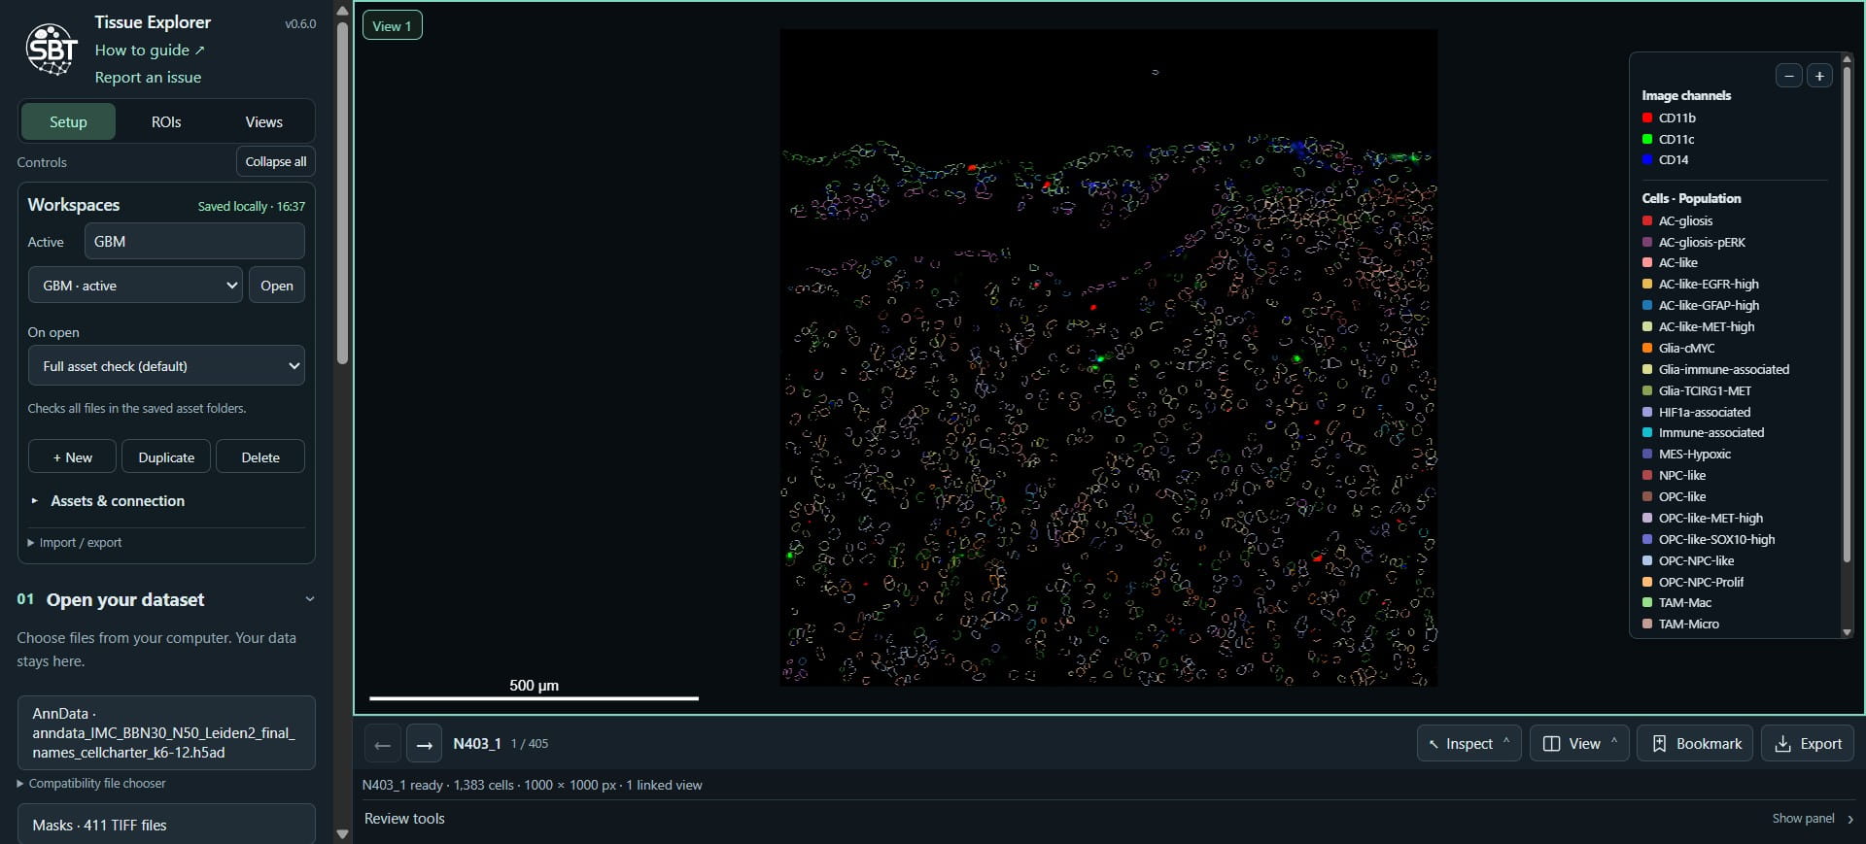This screenshot has width=1866, height=844.
Task: Click the green CD11c channel swatch
Action: (1647, 140)
